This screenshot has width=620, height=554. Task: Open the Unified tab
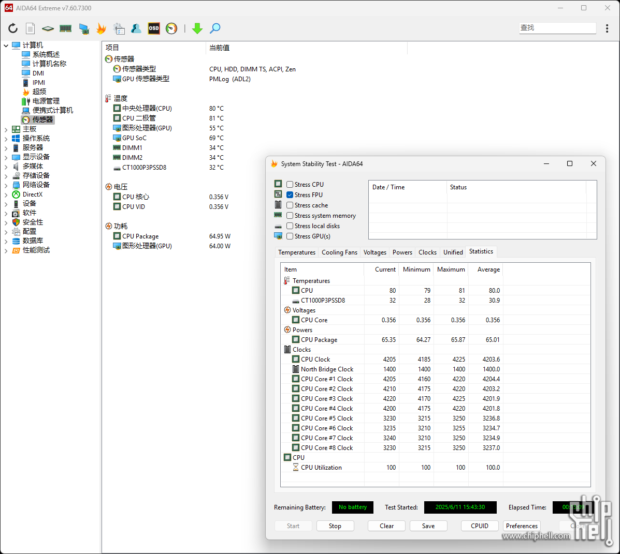[x=453, y=252]
